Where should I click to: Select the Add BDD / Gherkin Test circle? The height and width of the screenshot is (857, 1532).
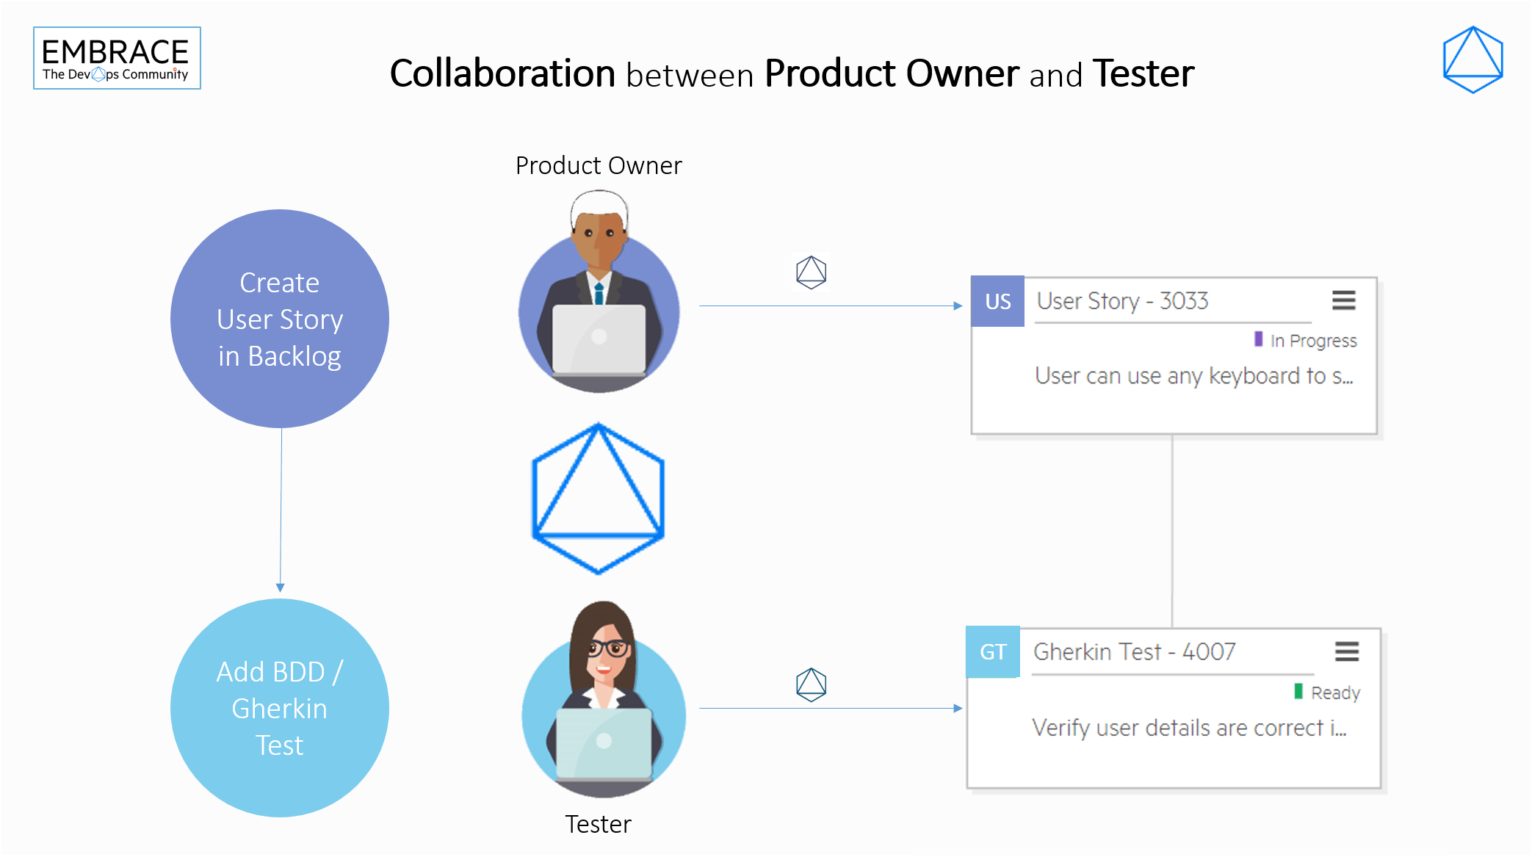pyautogui.click(x=280, y=708)
